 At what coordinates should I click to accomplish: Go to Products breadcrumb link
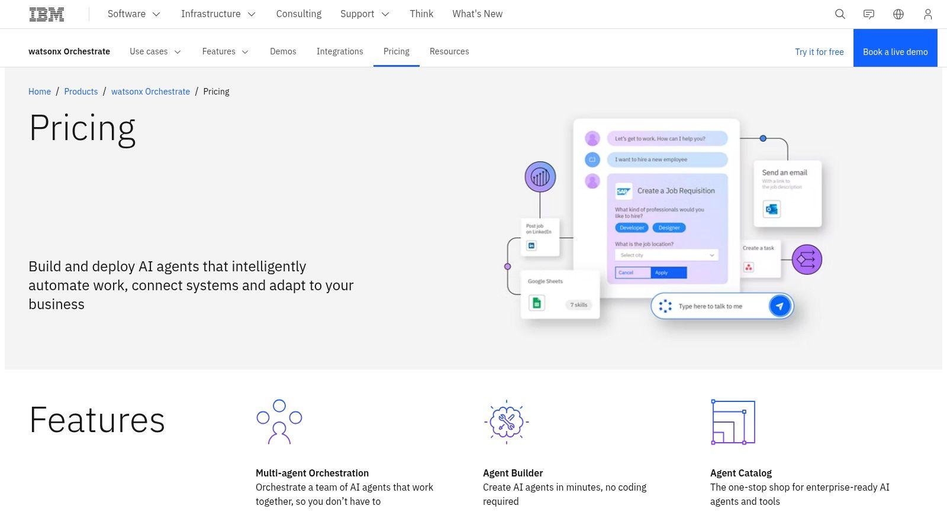[x=81, y=92]
